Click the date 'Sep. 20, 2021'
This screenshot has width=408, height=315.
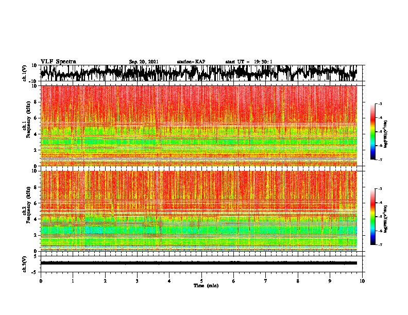(x=144, y=62)
